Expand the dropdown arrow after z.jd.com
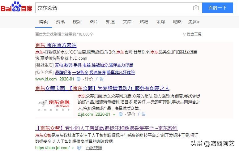Viewport: 239px width, 151px height. (x=114, y=114)
